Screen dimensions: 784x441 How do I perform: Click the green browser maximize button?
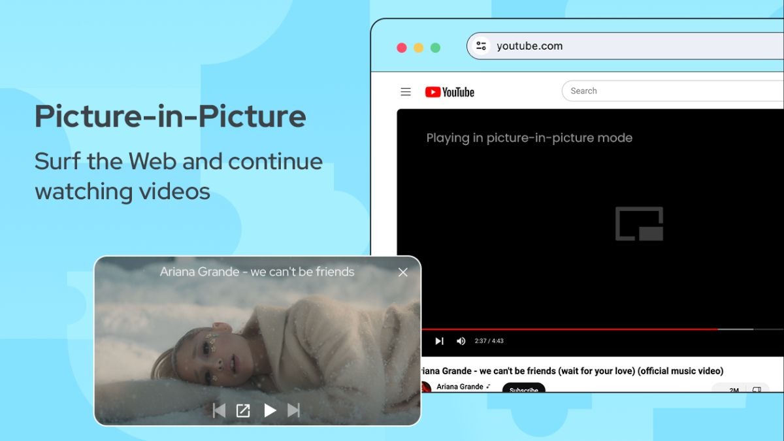[436, 48]
